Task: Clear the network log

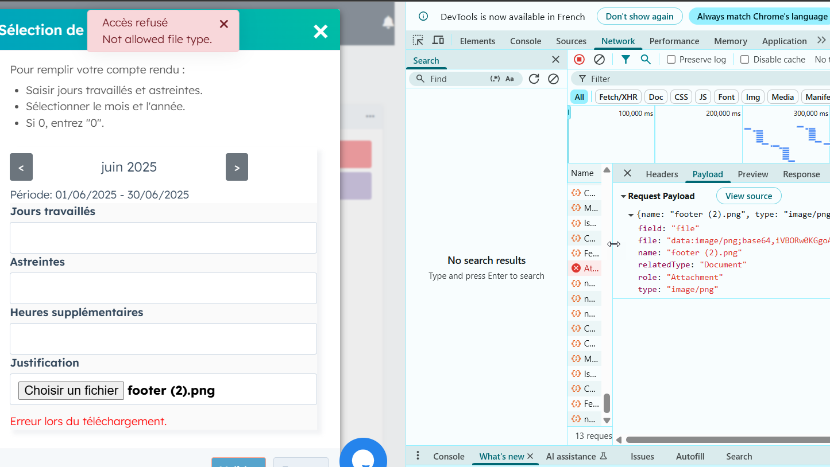Action: pos(599,59)
